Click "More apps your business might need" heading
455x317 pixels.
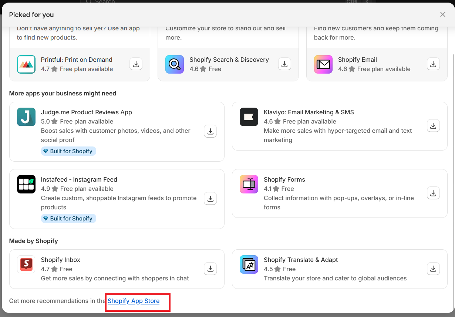63,94
